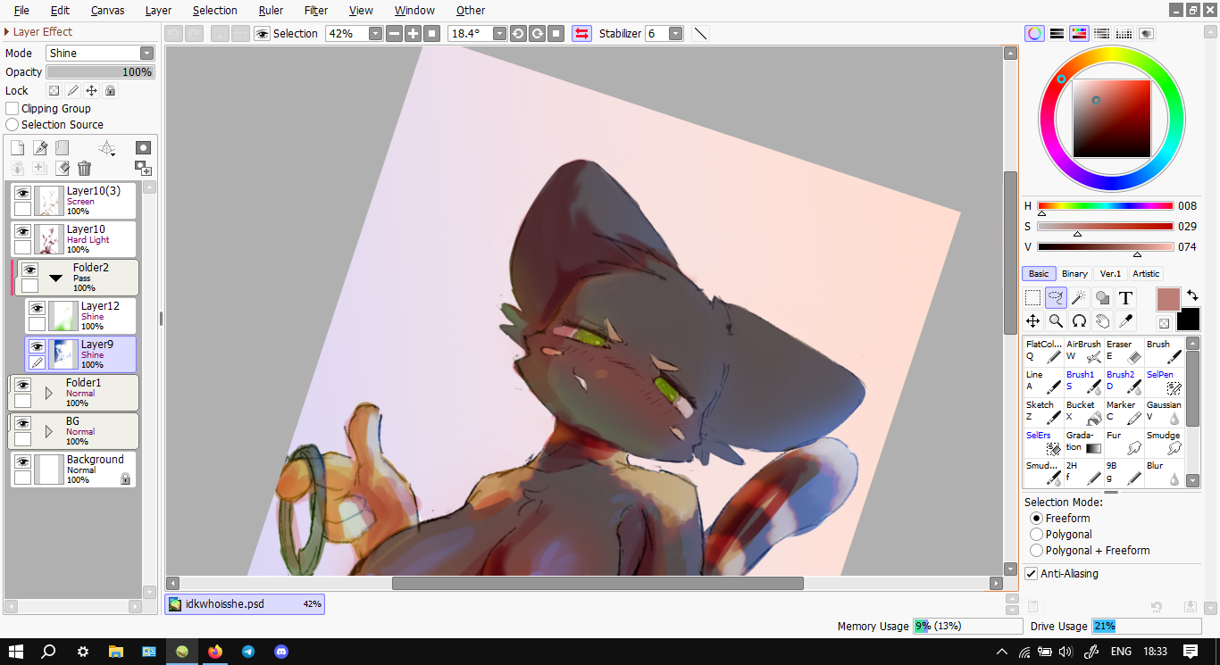Open the Telegram taskbar icon
The width and height of the screenshot is (1220, 665).
click(x=247, y=652)
